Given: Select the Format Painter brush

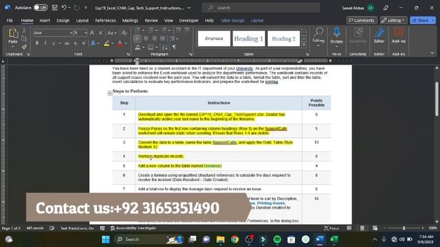Looking at the screenshot, I should [x=24, y=47].
